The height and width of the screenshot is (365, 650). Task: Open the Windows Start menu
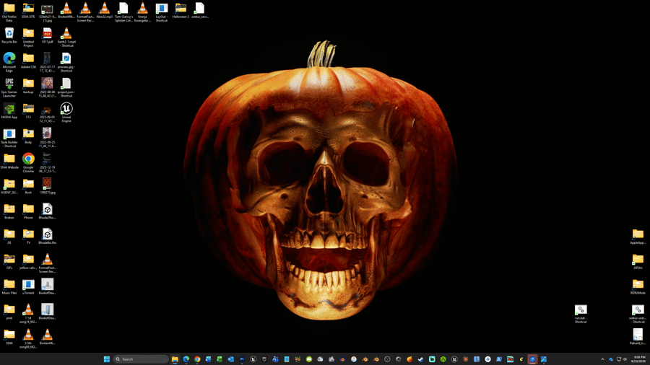[107, 359]
